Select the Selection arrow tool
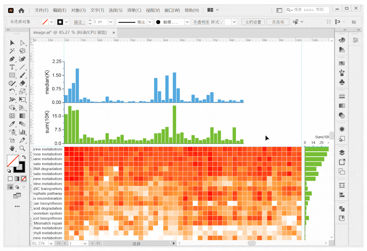367x251 pixels. 12,43
